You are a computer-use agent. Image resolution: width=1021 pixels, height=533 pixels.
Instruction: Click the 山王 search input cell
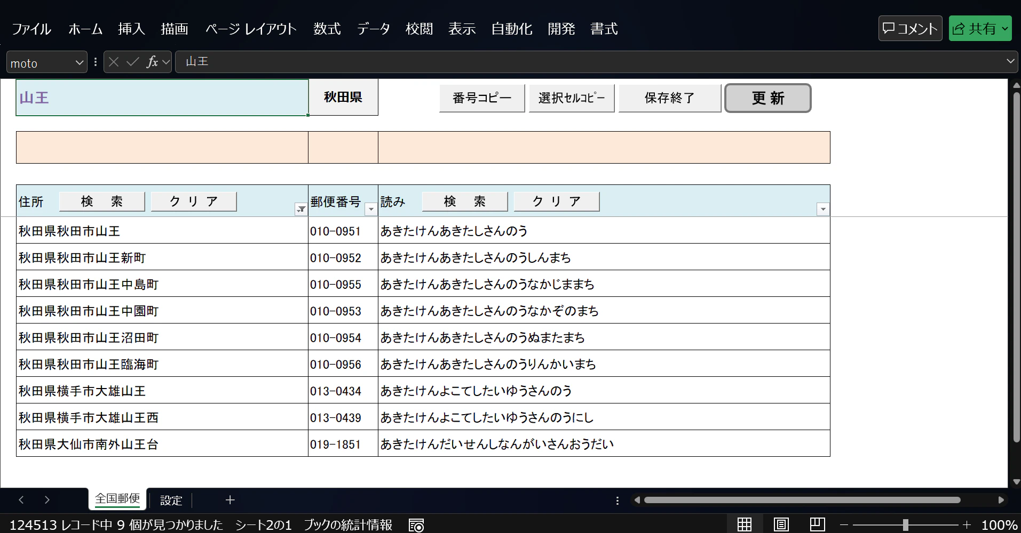pos(162,98)
